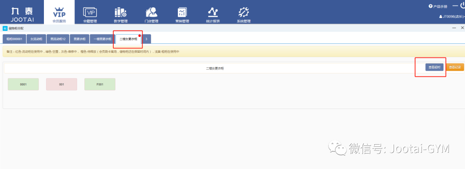
Task: Select the green locker 0001
Action: [x=23, y=84]
